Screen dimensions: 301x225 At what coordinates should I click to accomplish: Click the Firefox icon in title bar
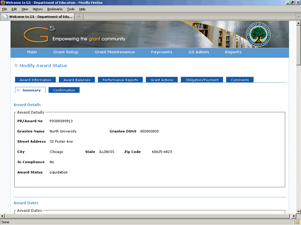point(3,2)
